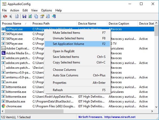Image resolution: width=159 pixels, height=120 pixels.
Task: Click C:\Program Files (x86)\Google path cell
Action: pyautogui.click(x=54, y=106)
